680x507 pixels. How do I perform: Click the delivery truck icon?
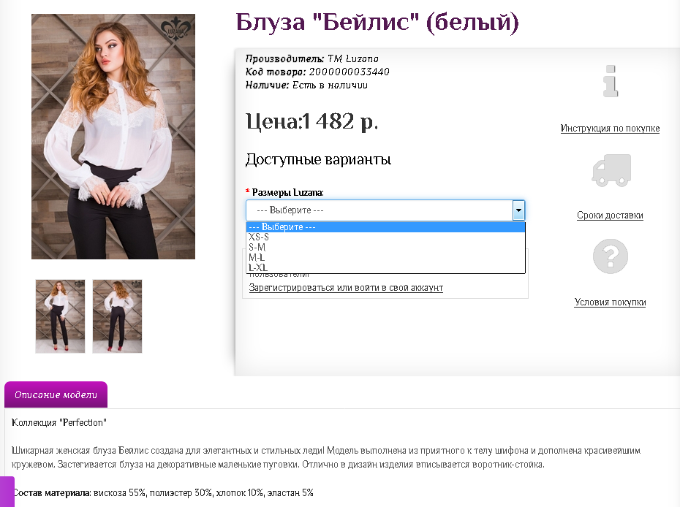pos(611,170)
